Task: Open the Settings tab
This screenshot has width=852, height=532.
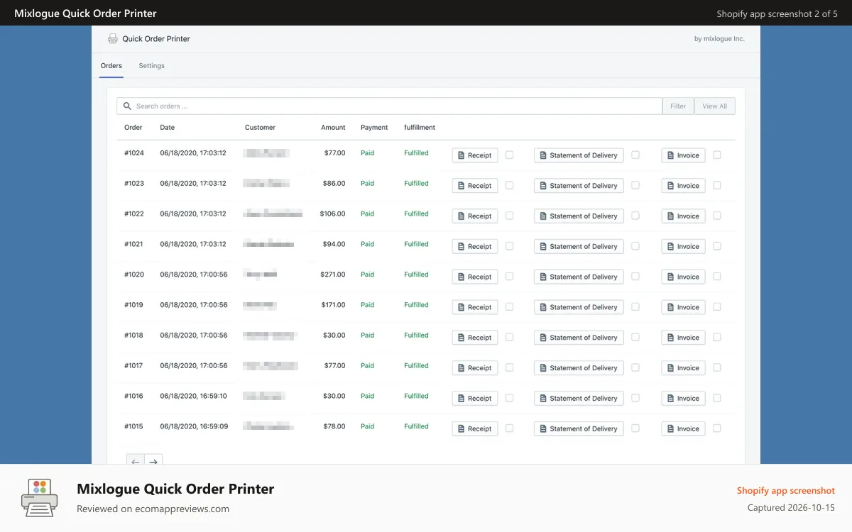Action: click(151, 66)
